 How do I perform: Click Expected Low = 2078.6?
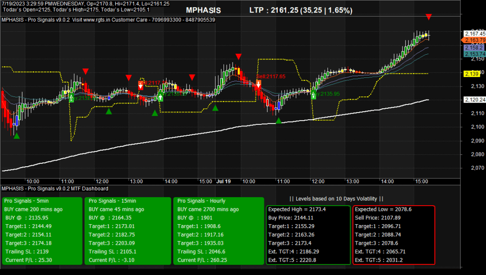383,209
